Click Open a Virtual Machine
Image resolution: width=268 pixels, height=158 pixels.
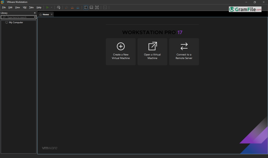[x=152, y=51]
